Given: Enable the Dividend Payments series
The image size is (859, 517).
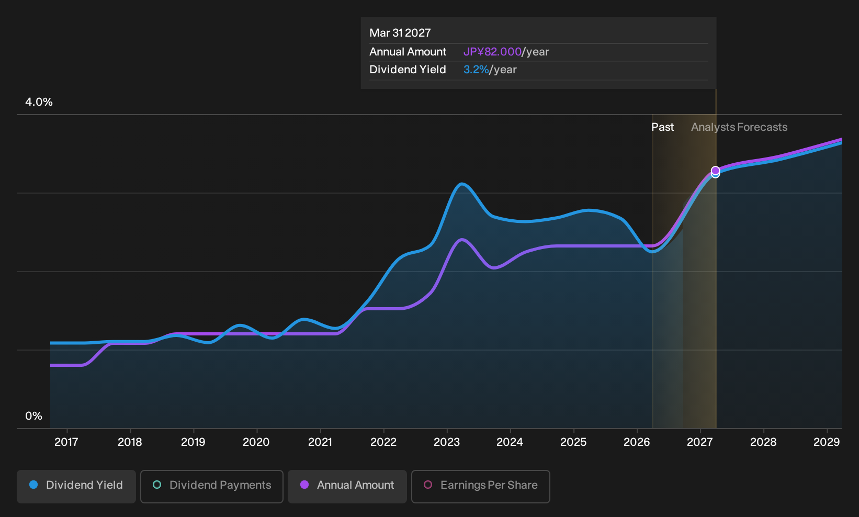Looking at the screenshot, I should (x=212, y=487).
